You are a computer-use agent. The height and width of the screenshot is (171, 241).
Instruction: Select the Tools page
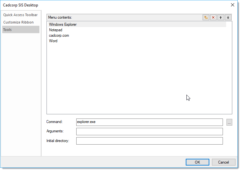pyautogui.click(x=21, y=30)
